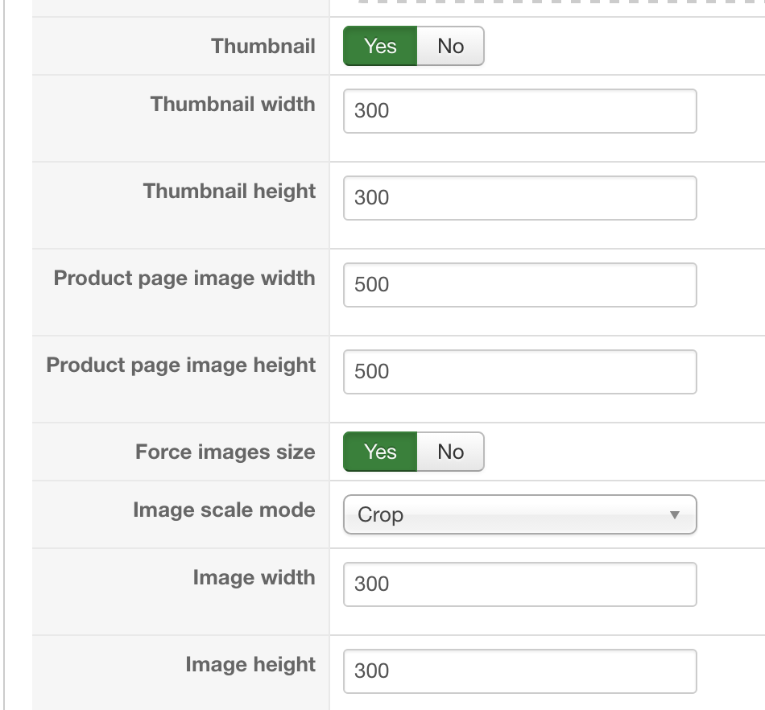Click the Image width label
The width and height of the screenshot is (765, 710).
click(254, 578)
